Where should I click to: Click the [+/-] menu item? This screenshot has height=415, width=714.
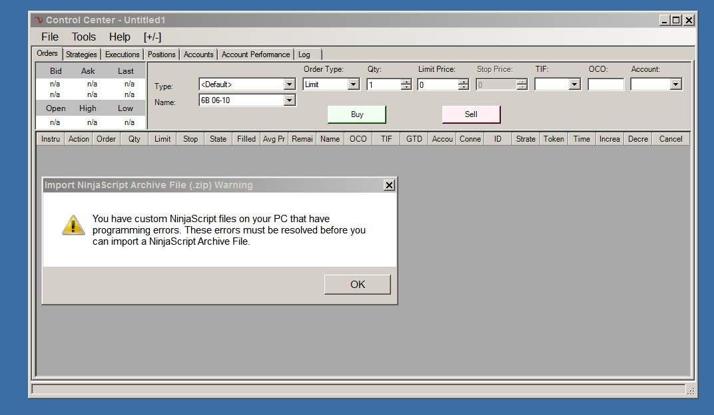tap(153, 37)
